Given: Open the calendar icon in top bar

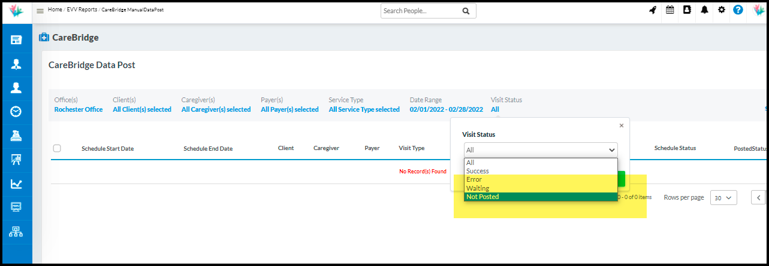Looking at the screenshot, I should pos(670,10).
